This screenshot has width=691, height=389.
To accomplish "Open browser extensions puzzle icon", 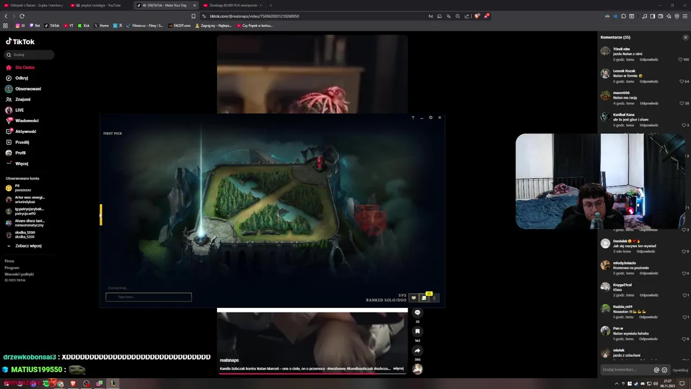I will (624, 16).
